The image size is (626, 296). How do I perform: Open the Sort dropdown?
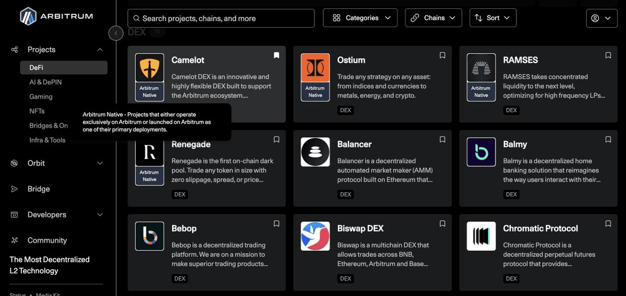click(493, 18)
